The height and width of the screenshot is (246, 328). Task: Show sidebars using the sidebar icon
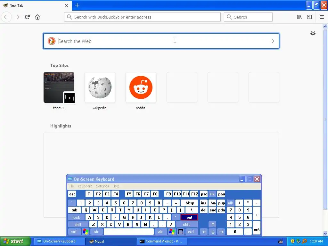click(309, 17)
